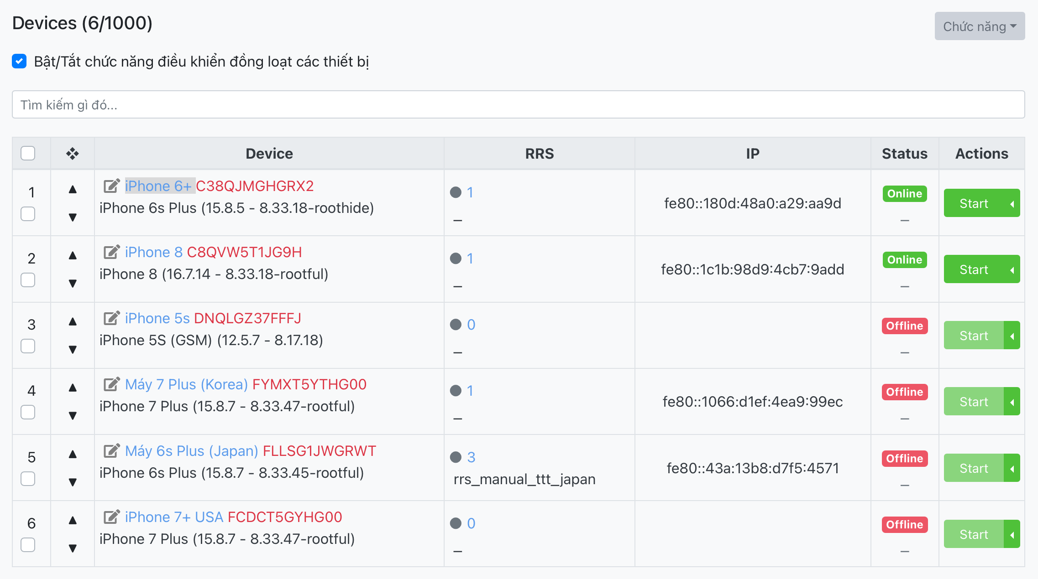1038x579 pixels.
Task: Select row 1 checkbox for iPhone 6+
Action: [x=28, y=214]
